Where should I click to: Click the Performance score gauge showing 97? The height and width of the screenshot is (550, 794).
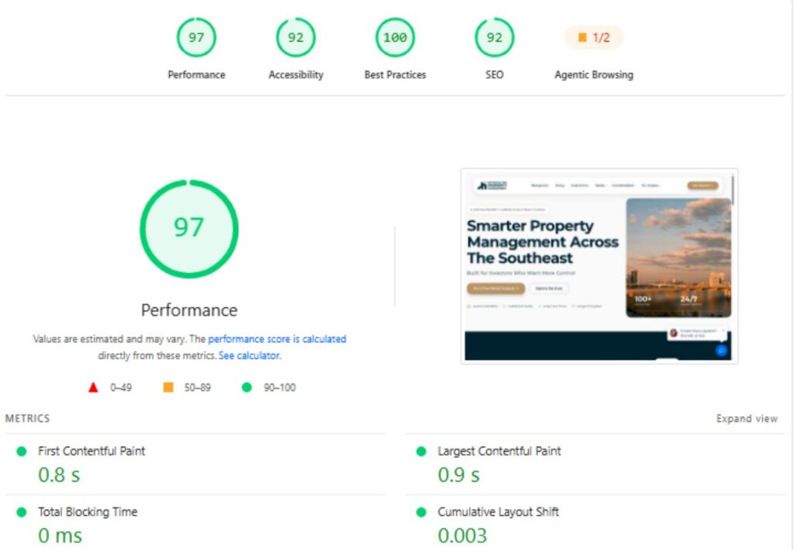tap(196, 37)
